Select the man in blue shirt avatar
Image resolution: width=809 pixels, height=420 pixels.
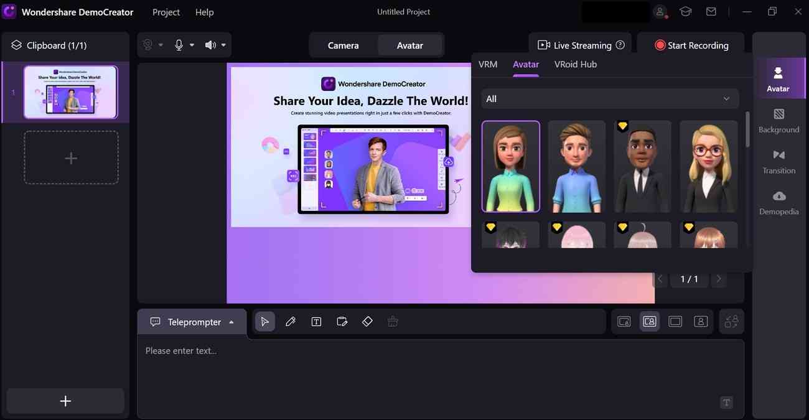tap(576, 166)
